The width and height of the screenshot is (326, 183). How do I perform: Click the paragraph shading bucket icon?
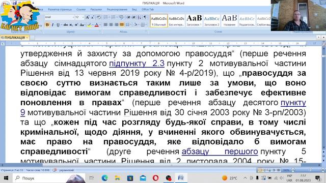tap(135, 25)
